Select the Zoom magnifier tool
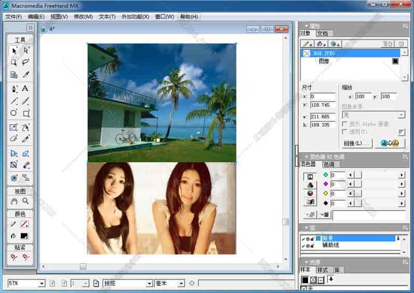The width and height of the screenshot is (414, 293). click(x=25, y=201)
